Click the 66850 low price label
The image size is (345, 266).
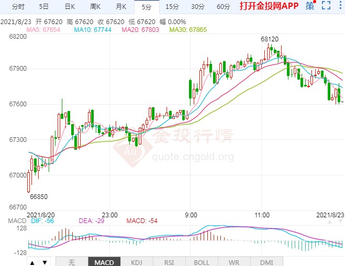39,196
